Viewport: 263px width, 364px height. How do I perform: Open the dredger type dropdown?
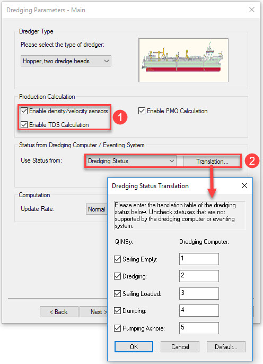coord(66,61)
